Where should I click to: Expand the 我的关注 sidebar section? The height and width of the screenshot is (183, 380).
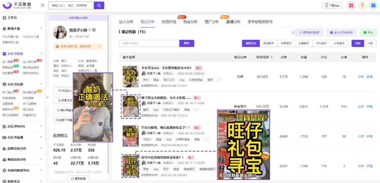coord(41,181)
